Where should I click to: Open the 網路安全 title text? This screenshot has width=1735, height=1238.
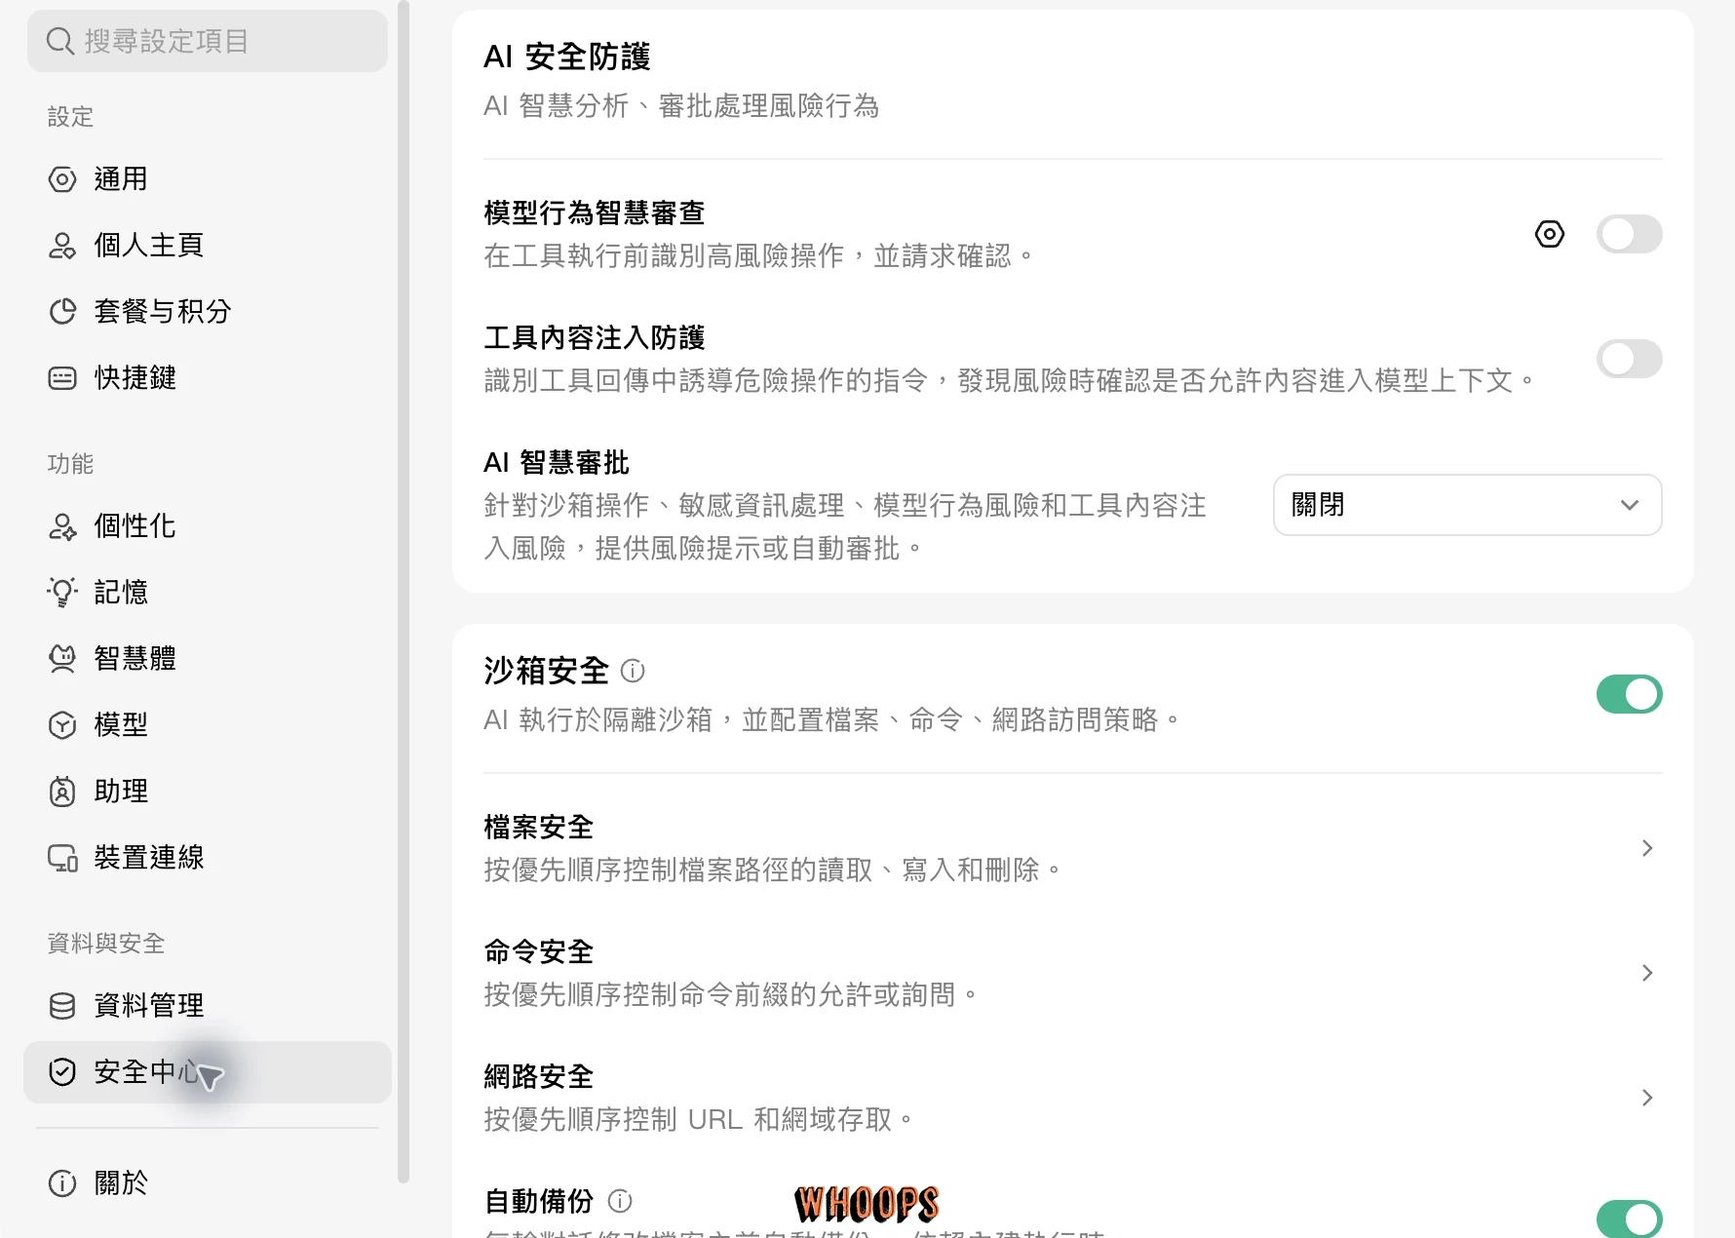(x=538, y=1076)
